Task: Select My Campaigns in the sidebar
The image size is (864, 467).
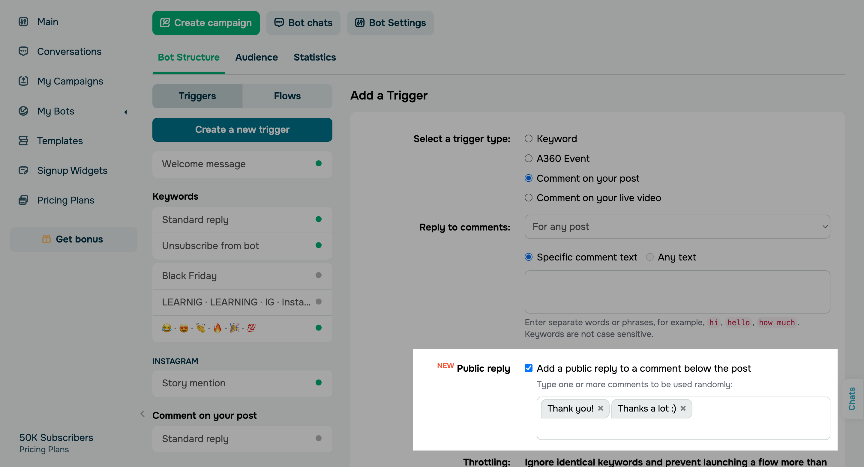Action: tap(70, 81)
